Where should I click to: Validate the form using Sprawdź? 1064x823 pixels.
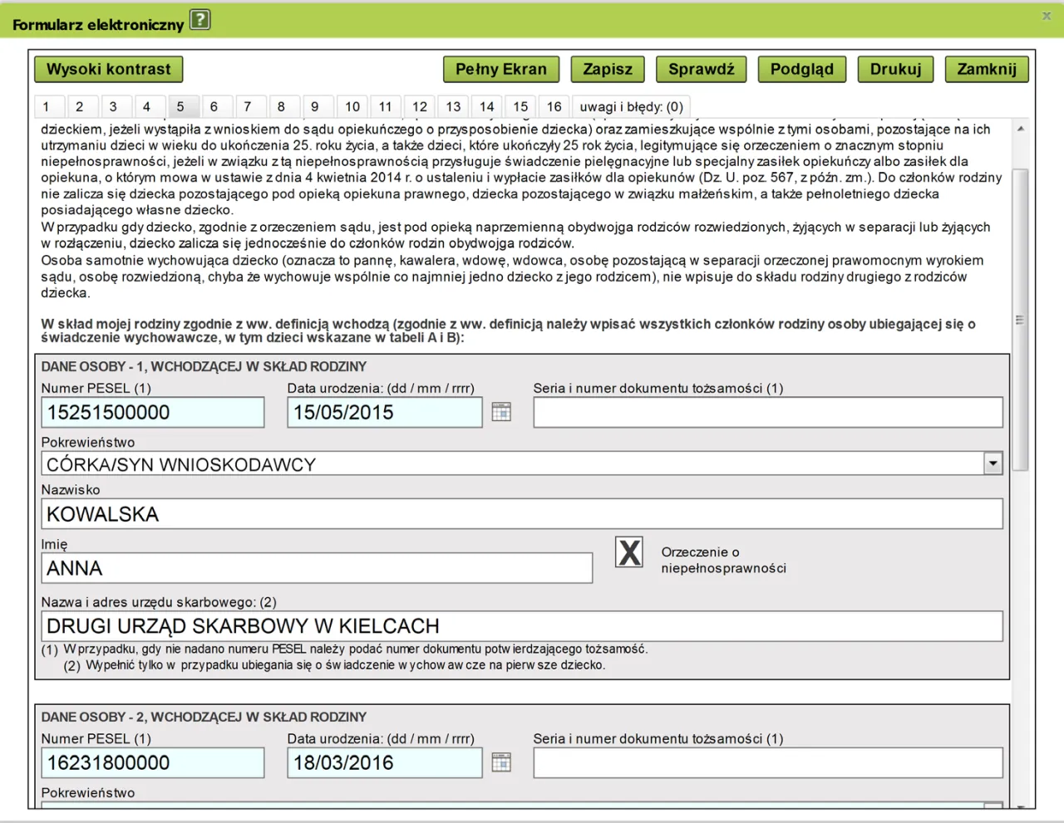tap(701, 69)
